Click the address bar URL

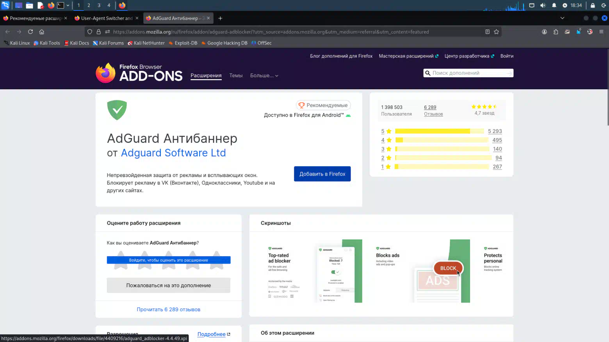(271, 32)
